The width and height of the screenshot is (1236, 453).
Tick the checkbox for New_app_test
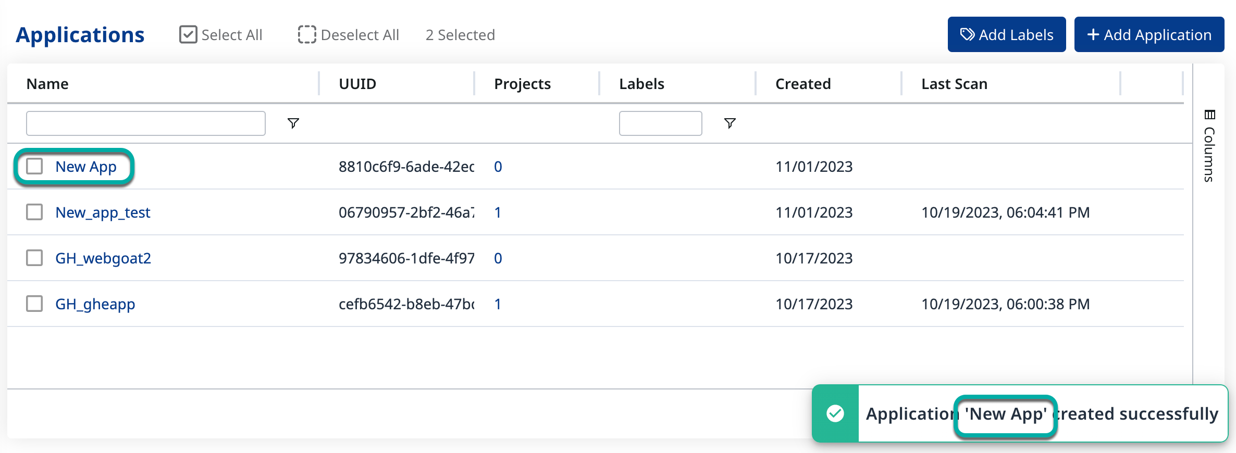[35, 212]
